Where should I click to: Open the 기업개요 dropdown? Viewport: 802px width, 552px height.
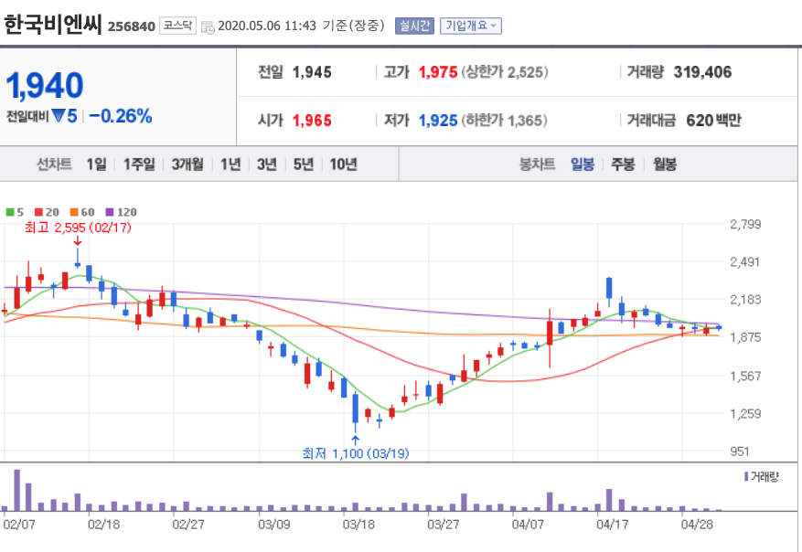[471, 26]
